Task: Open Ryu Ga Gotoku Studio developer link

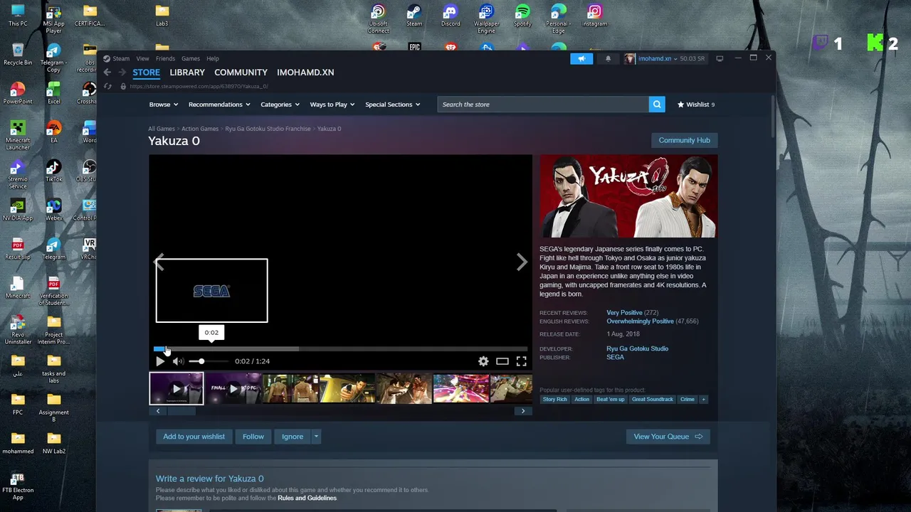Action: pos(637,348)
